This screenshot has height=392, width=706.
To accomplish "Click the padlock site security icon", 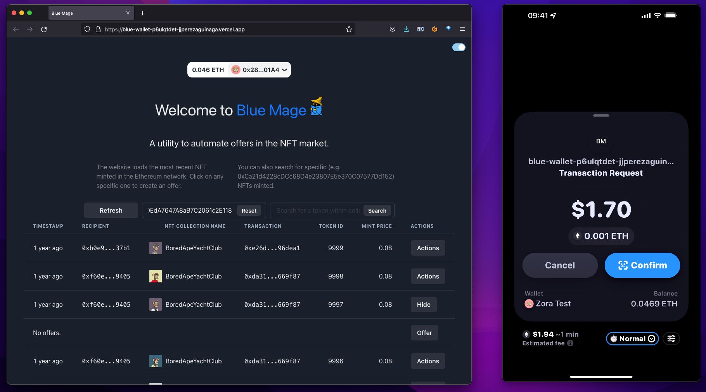I will tap(98, 29).
